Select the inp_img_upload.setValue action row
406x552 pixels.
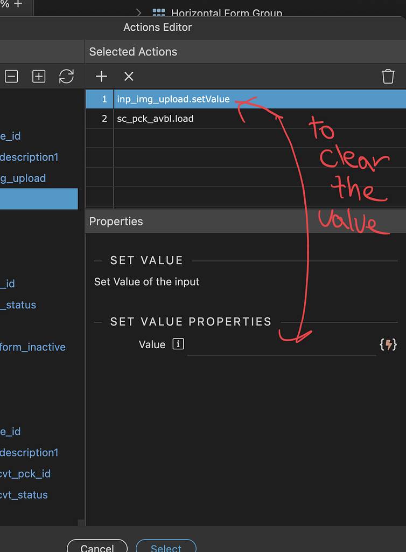click(173, 99)
